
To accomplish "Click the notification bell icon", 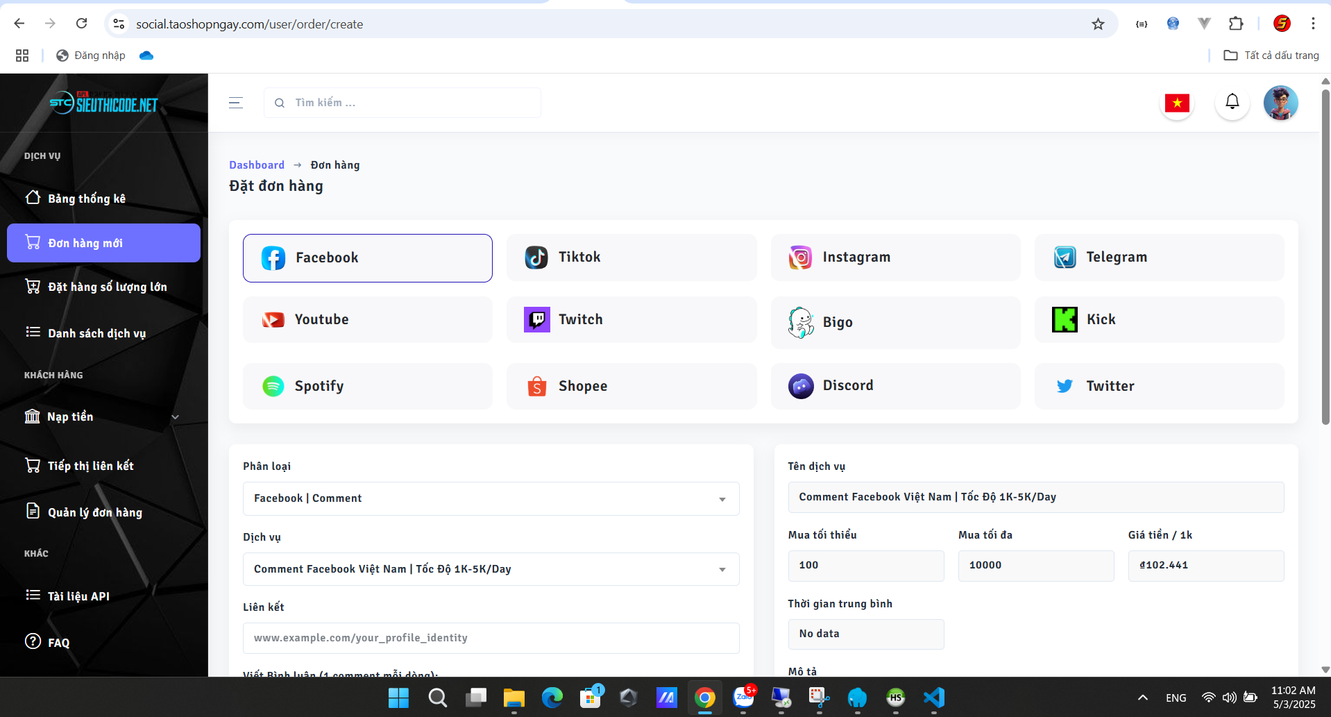I will 1232,102.
